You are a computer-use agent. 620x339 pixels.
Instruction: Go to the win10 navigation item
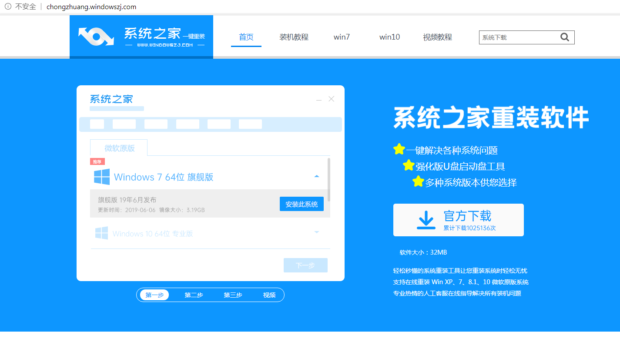pos(389,37)
